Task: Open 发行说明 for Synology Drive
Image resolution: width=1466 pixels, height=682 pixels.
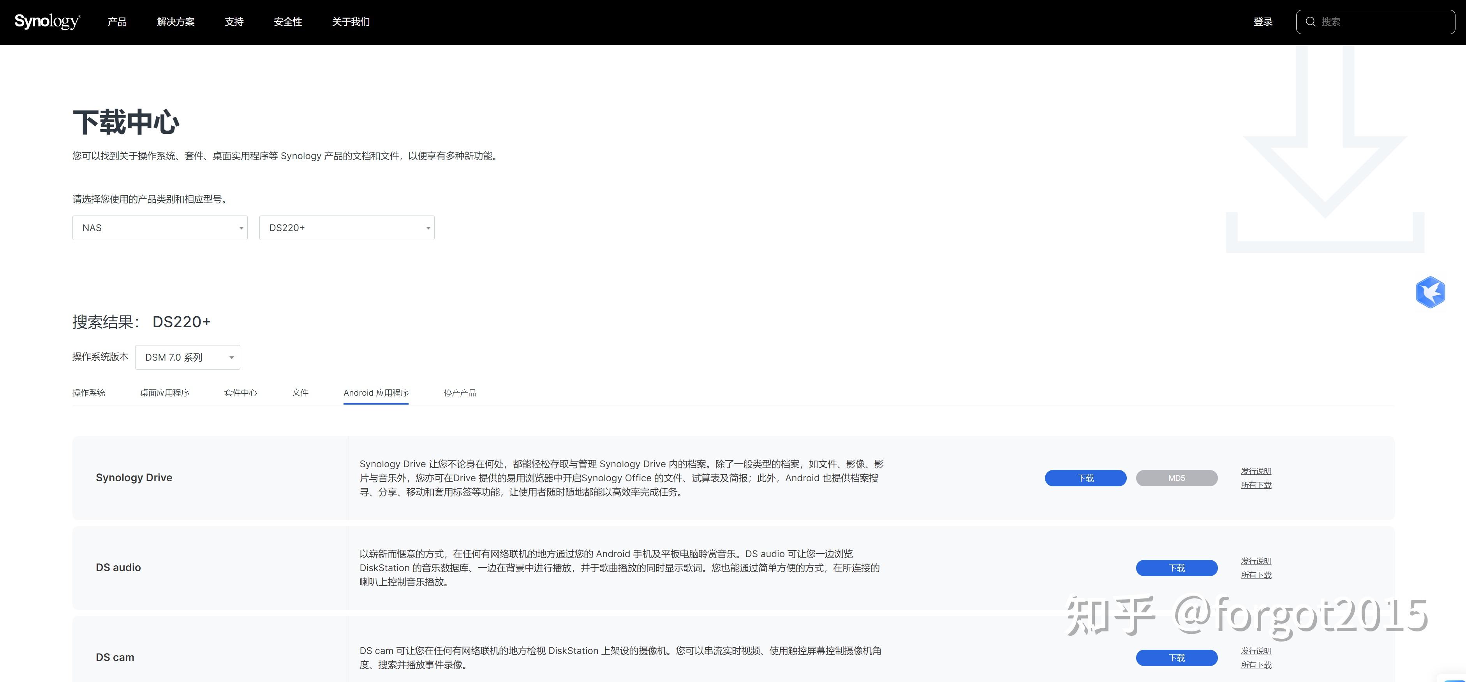Action: coord(1255,471)
